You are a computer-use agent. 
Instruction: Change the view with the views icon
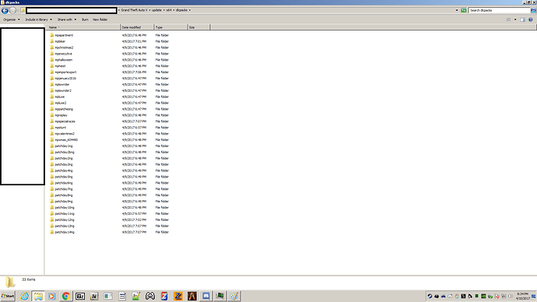pyautogui.click(x=508, y=19)
